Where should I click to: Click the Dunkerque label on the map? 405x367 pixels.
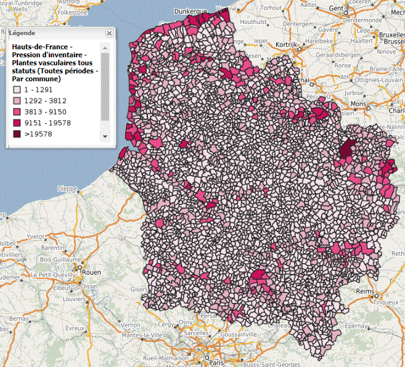pyautogui.click(x=190, y=11)
